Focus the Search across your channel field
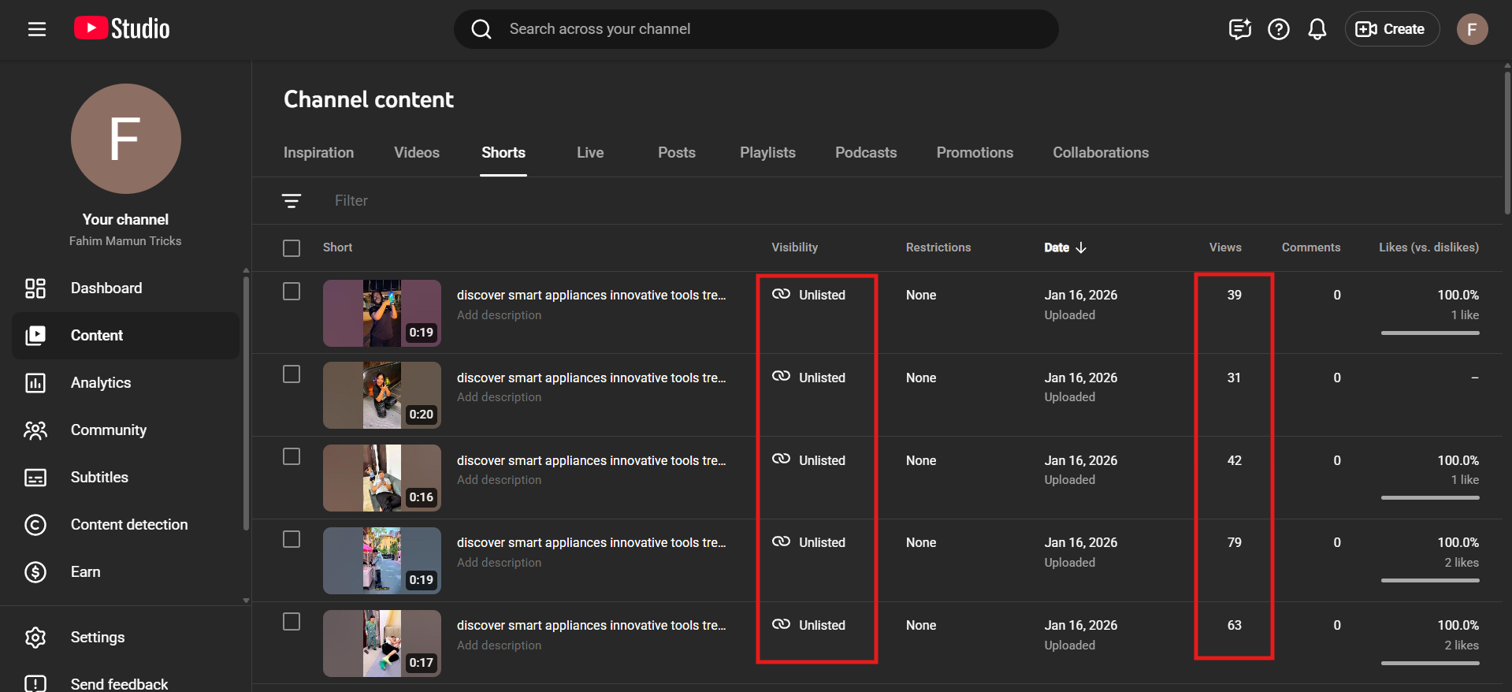This screenshot has width=1512, height=692. (x=756, y=29)
